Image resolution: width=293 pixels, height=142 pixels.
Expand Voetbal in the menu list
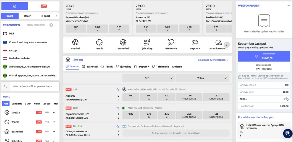pos(54,112)
